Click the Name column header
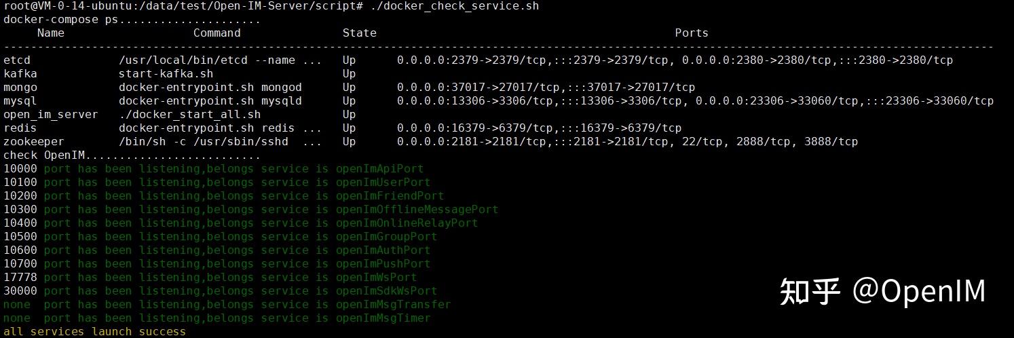The height and width of the screenshot is (338, 1014). 51,33
